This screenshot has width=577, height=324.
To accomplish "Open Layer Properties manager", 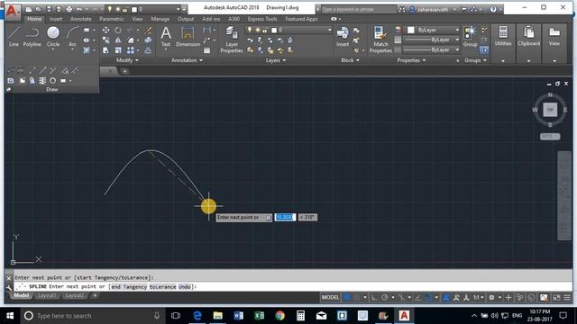I will [x=232, y=40].
